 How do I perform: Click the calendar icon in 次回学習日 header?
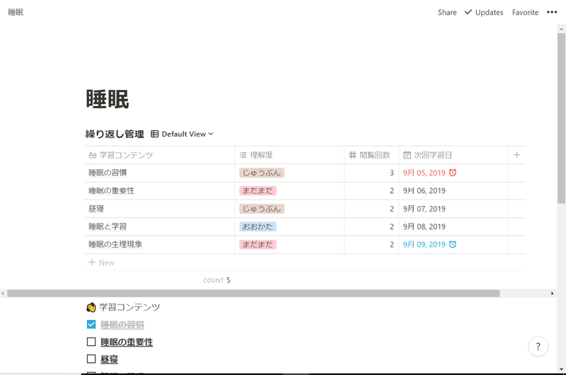coord(407,155)
